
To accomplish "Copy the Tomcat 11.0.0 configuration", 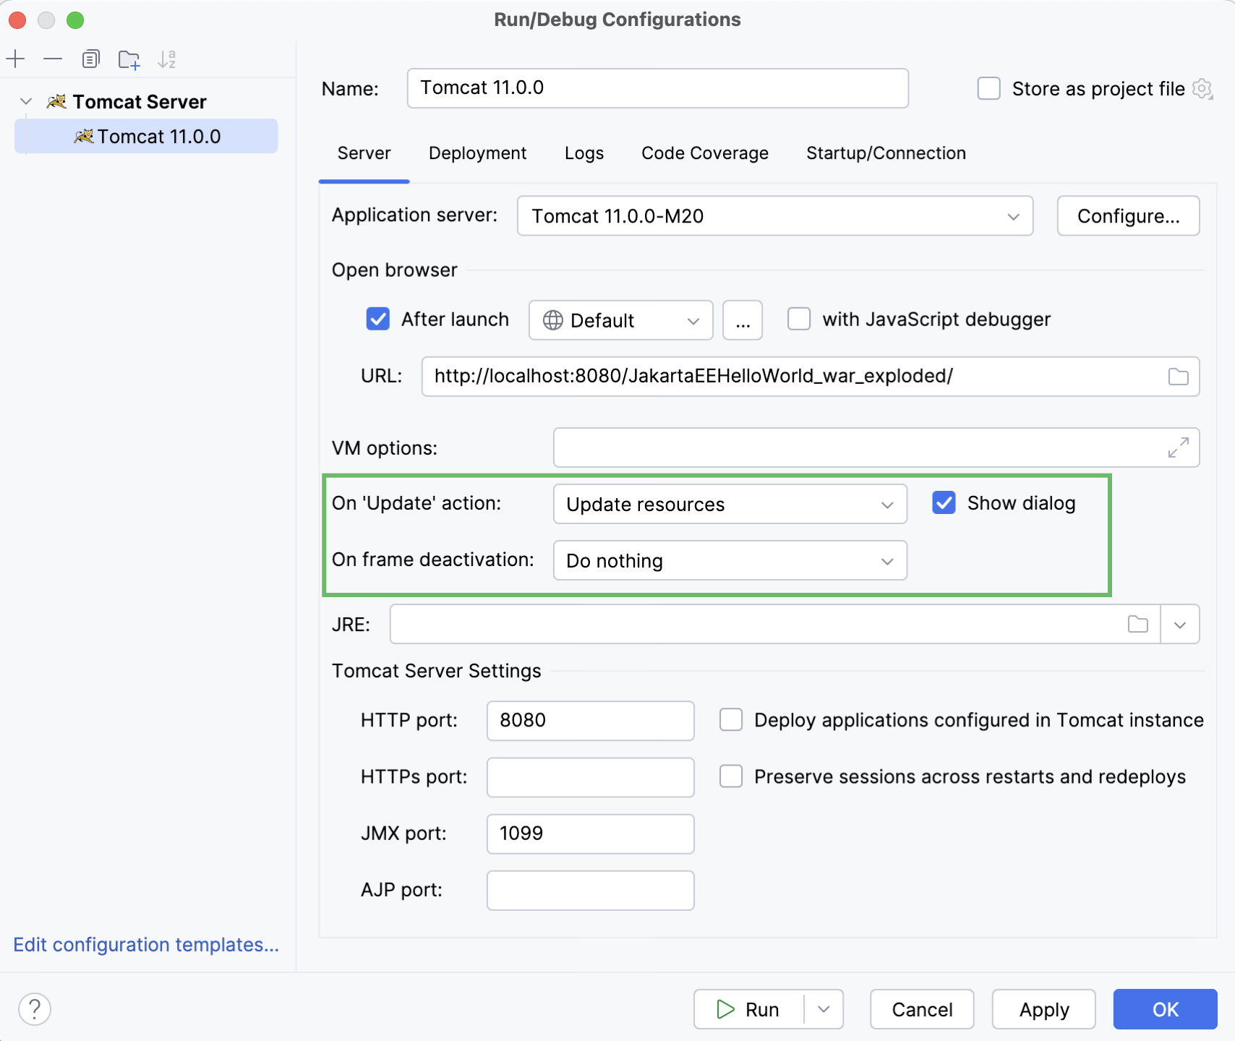I will (90, 59).
